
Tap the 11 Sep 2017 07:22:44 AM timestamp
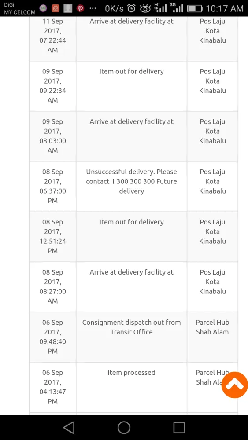pos(52,35)
